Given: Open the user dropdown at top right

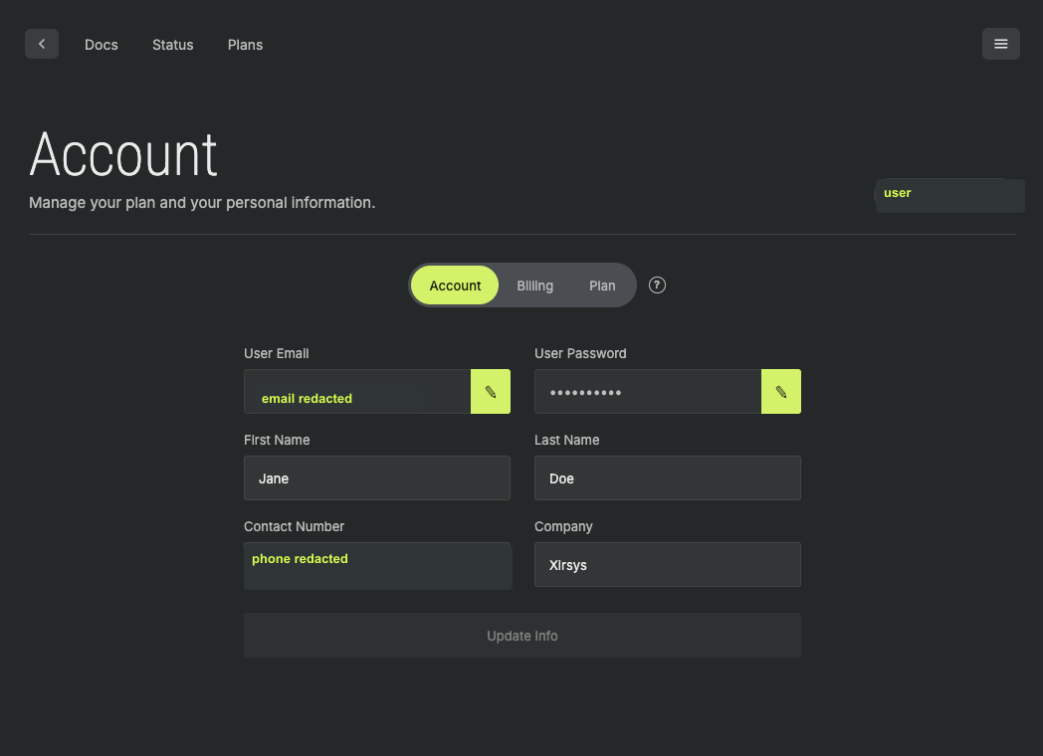Looking at the screenshot, I should (x=949, y=196).
